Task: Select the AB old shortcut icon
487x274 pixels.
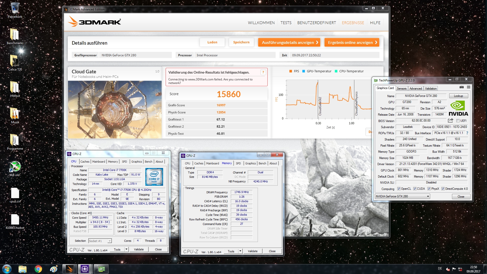Action: [15, 169]
